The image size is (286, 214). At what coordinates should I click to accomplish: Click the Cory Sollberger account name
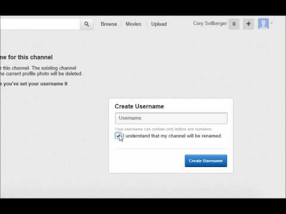click(x=210, y=23)
